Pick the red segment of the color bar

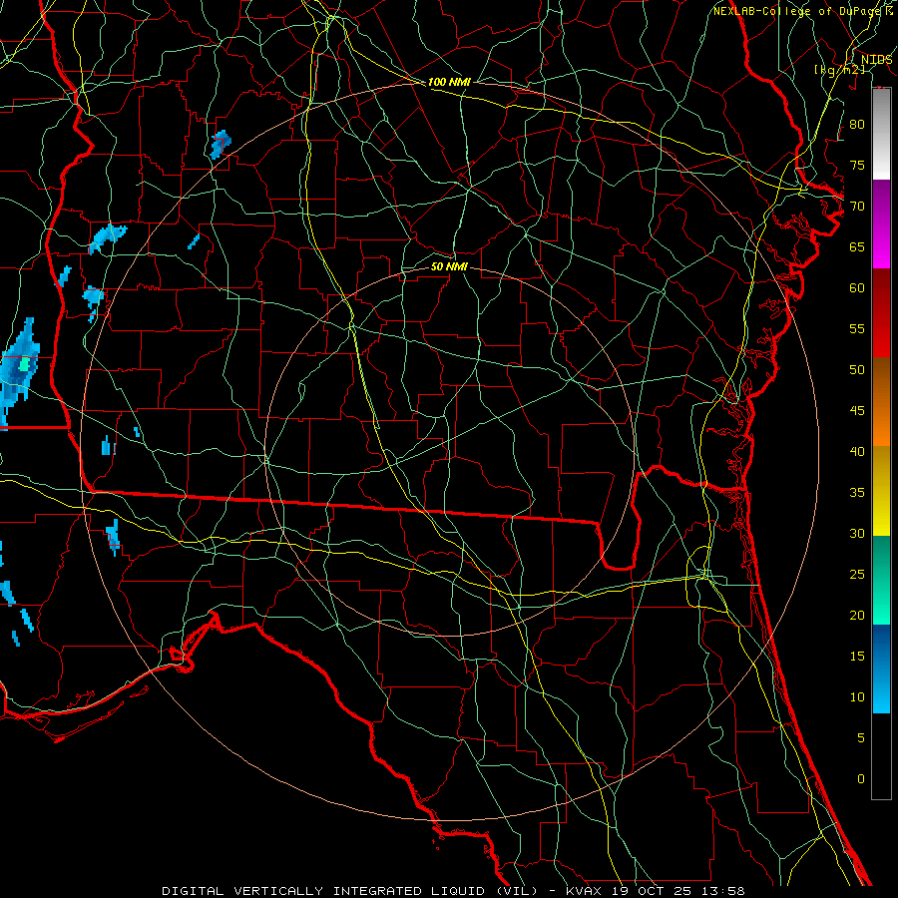pyautogui.click(x=881, y=312)
